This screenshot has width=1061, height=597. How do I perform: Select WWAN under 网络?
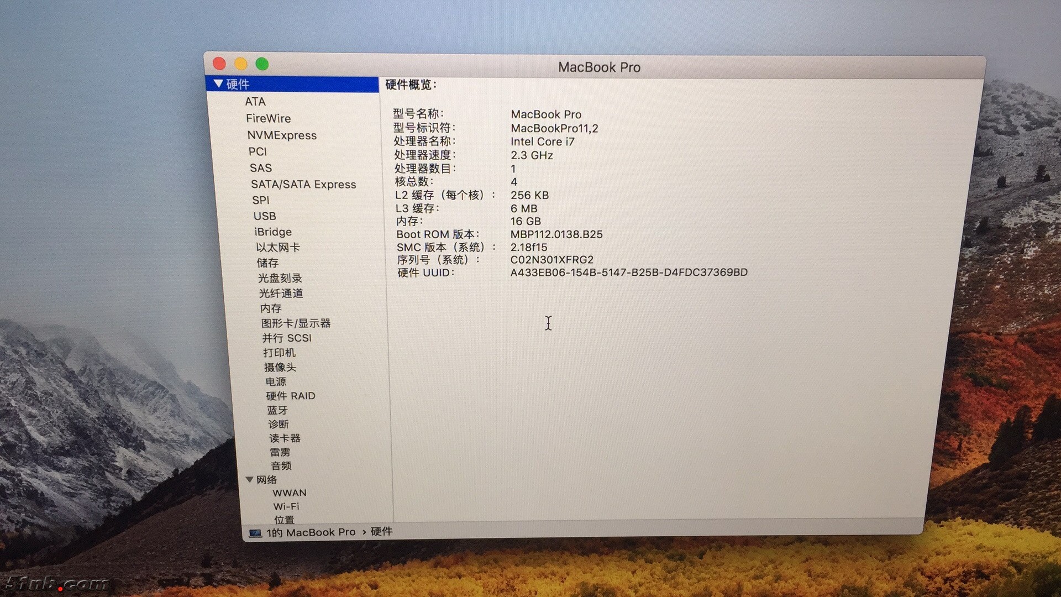tap(289, 493)
